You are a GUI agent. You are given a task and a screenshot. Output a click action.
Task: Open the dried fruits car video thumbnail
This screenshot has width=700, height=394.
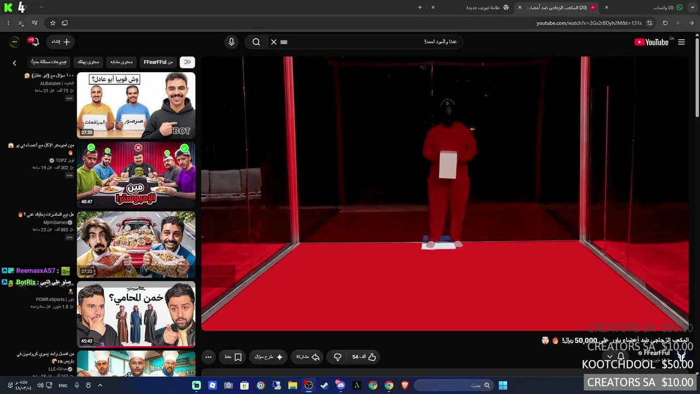(x=136, y=244)
